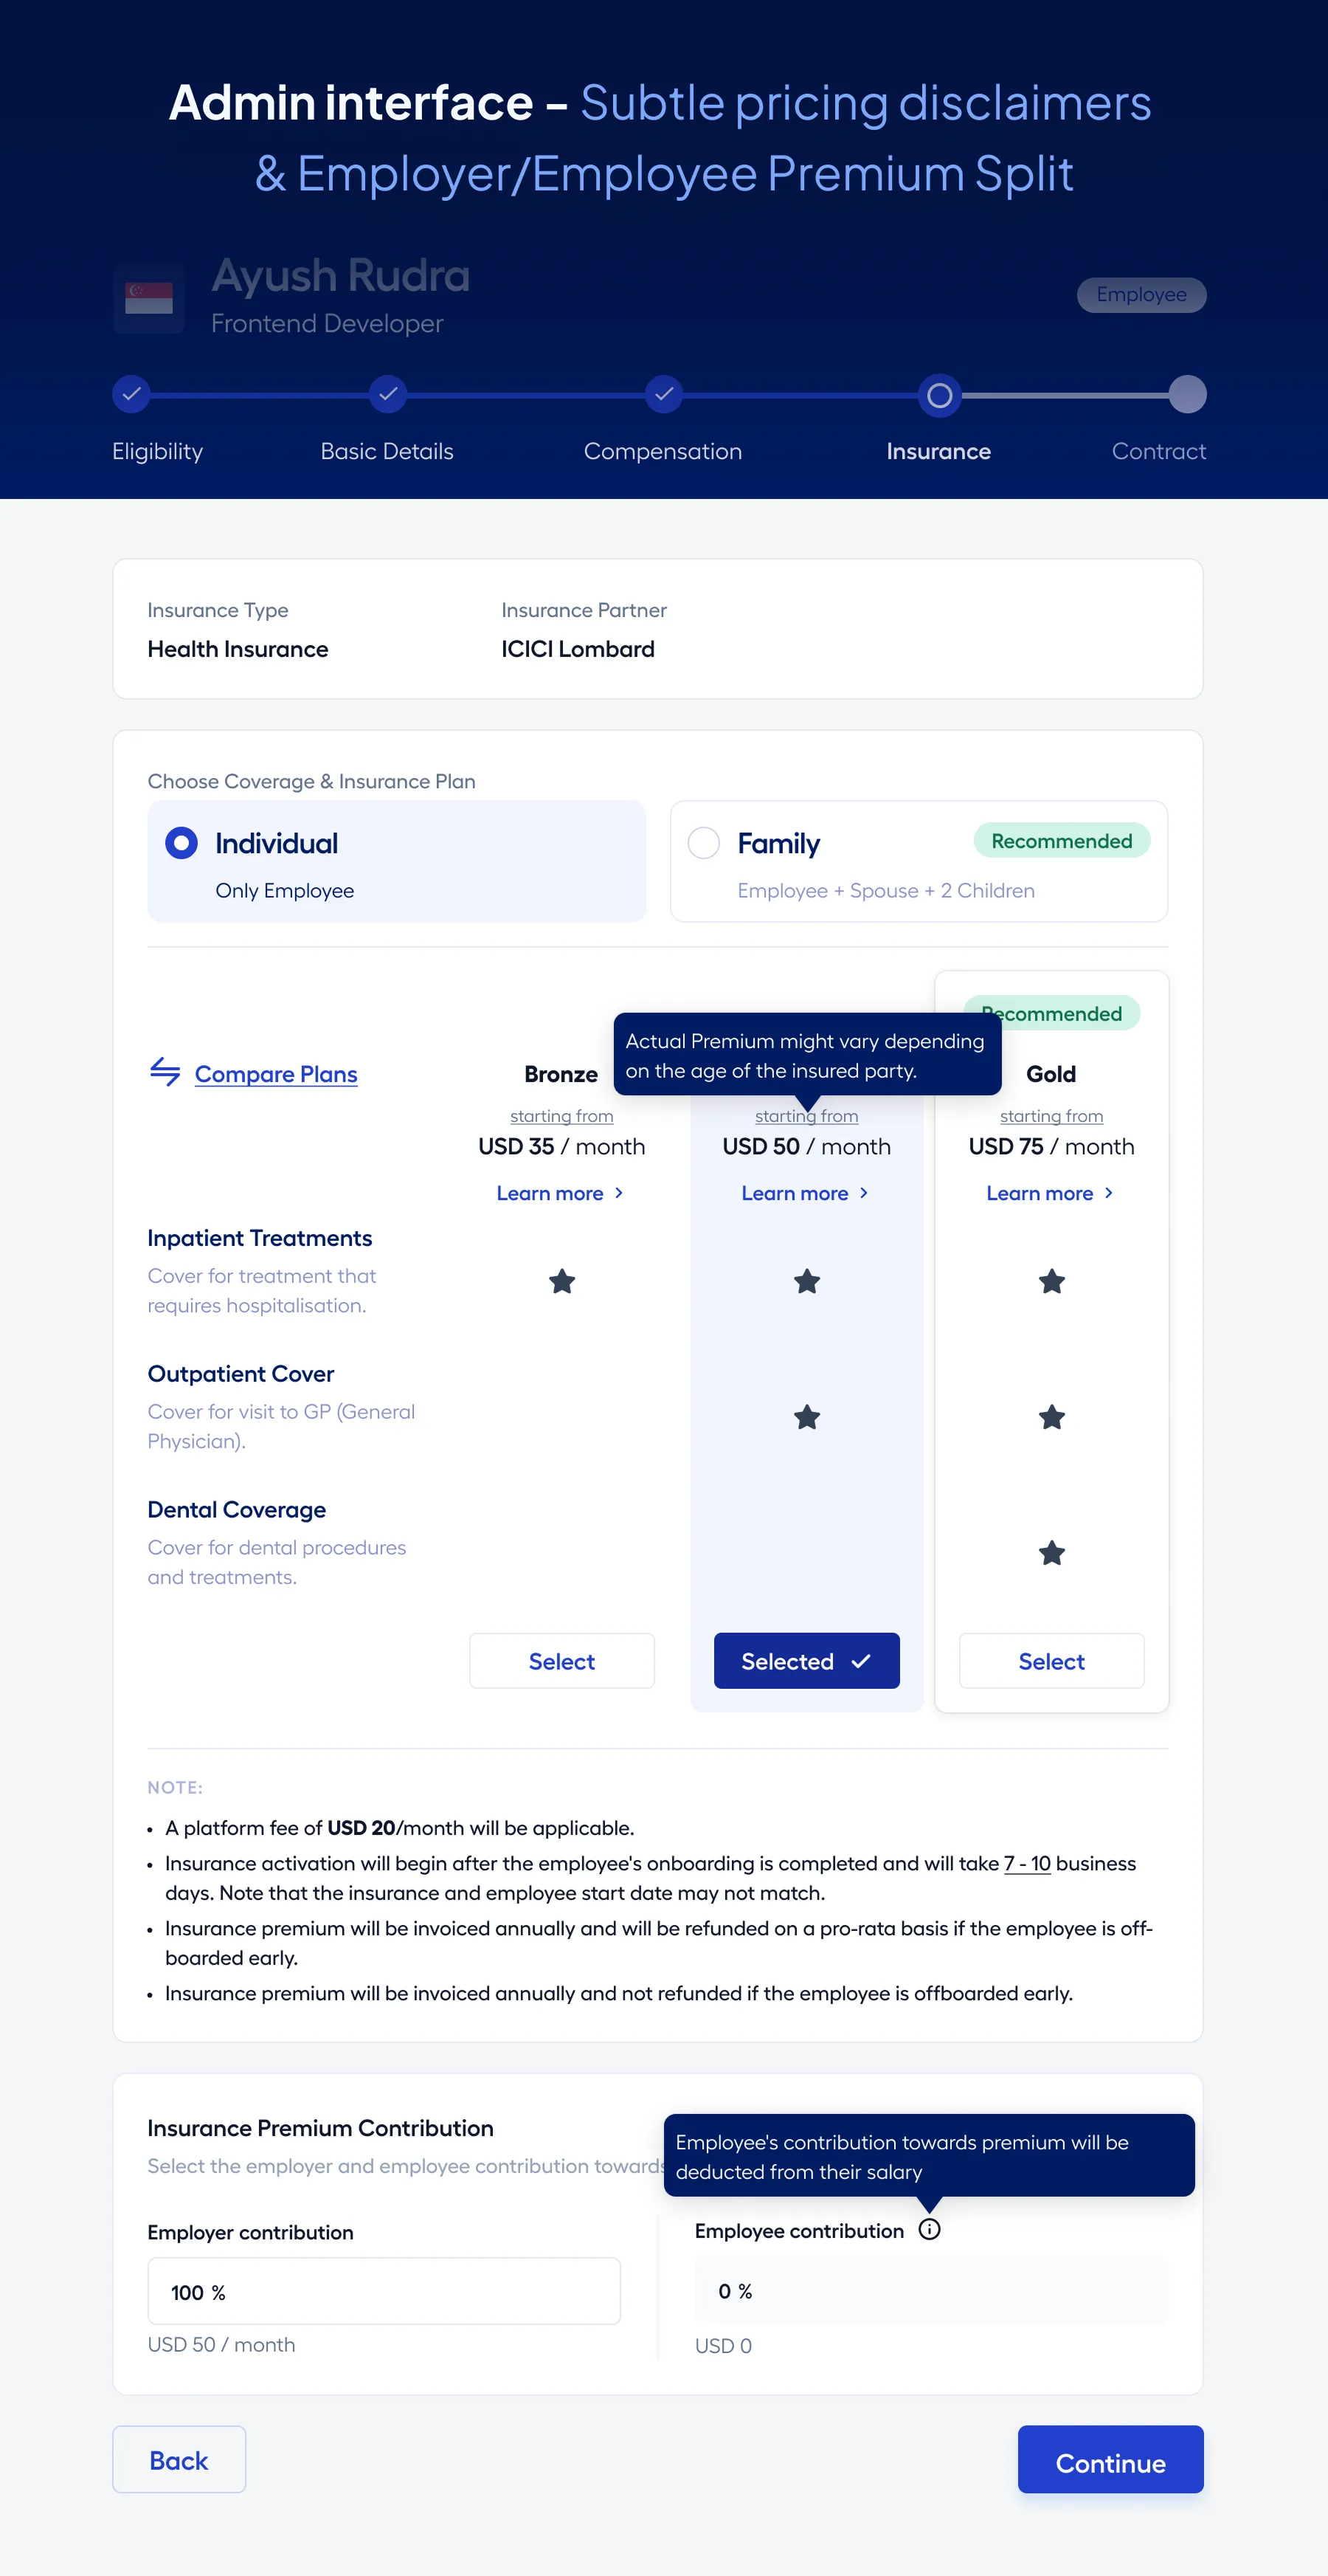Click the USD 35 / month price

(x=561, y=1146)
